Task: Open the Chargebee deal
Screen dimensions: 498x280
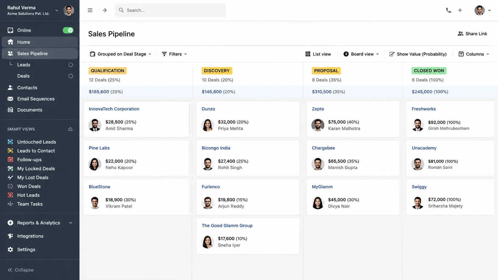Action: coord(323,148)
